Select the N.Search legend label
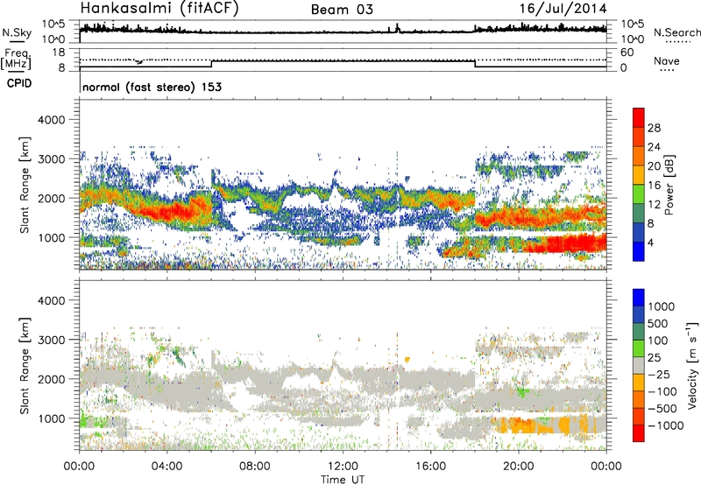 pyautogui.click(x=677, y=32)
